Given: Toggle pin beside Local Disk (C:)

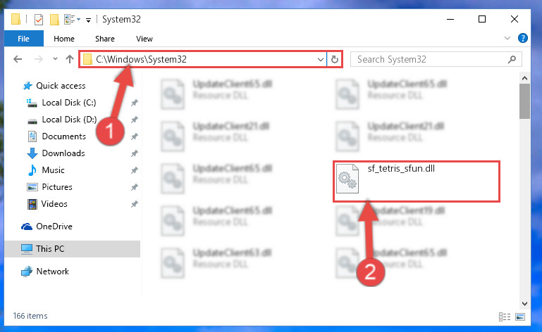Looking at the screenshot, I should pyautogui.click(x=135, y=103).
